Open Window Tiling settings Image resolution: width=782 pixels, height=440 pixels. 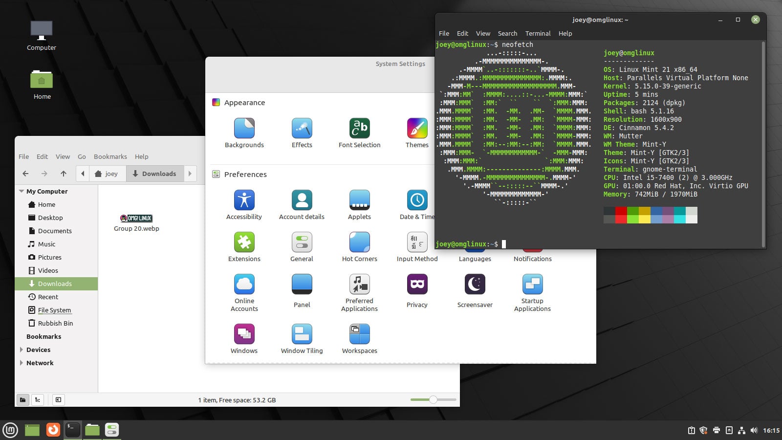pos(302,337)
